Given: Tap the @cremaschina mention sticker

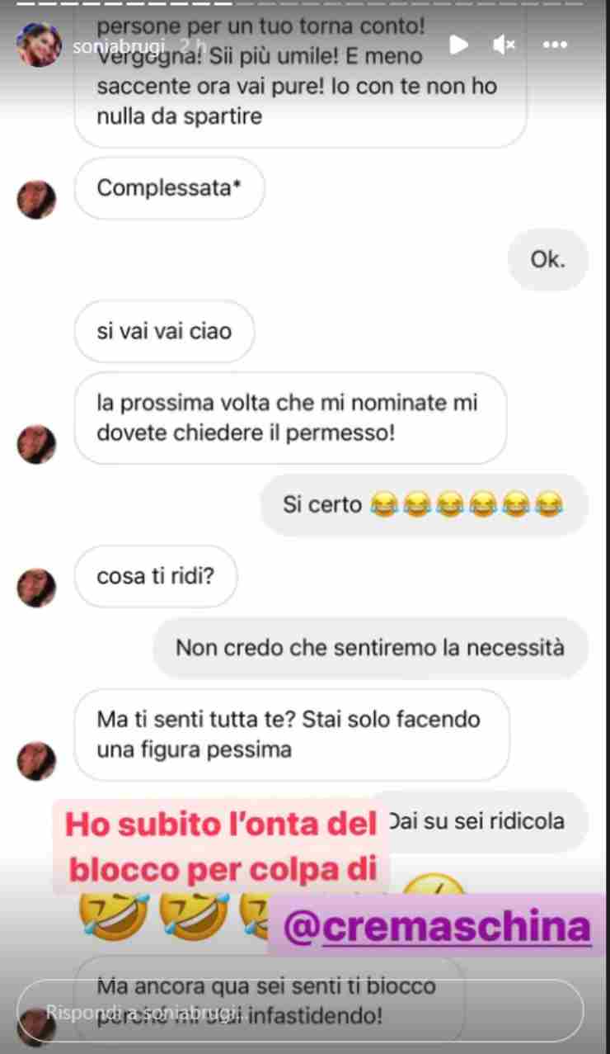Looking at the screenshot, I should [437, 928].
